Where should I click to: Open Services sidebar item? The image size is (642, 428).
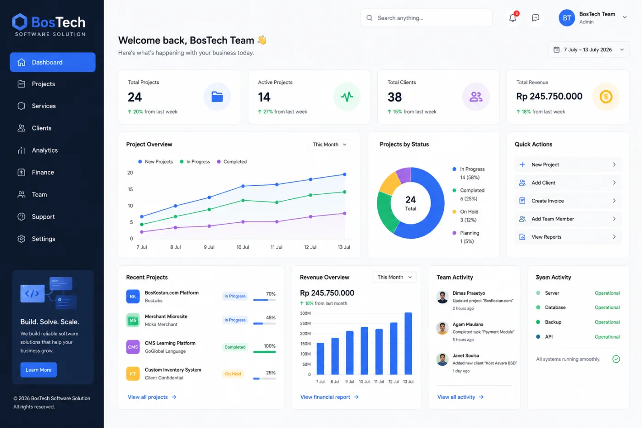pos(53,106)
